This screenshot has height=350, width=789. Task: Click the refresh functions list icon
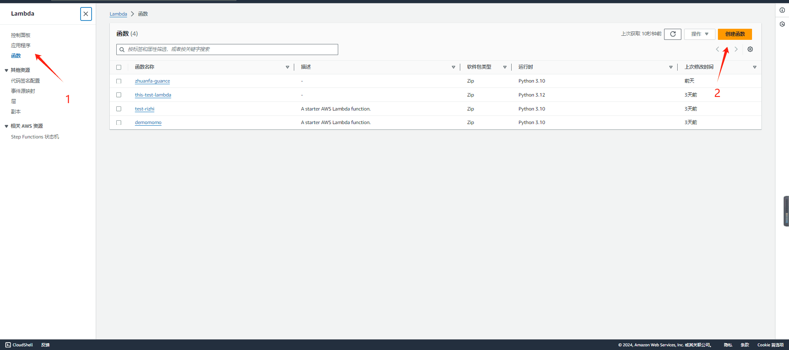click(673, 34)
